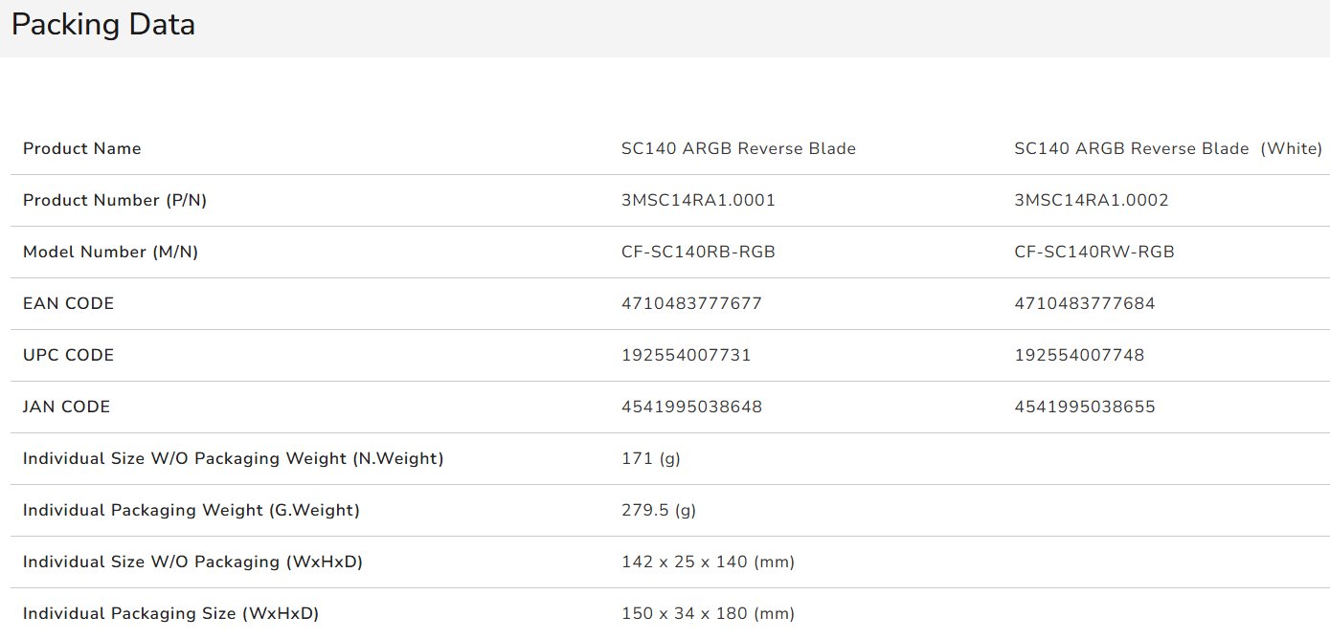
Task: Click the EAN CODE row label
Action: (x=68, y=303)
